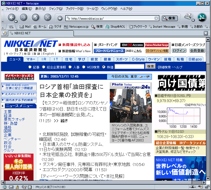
Task: Open Shop@AOL toolbar link
Action: [115, 27]
